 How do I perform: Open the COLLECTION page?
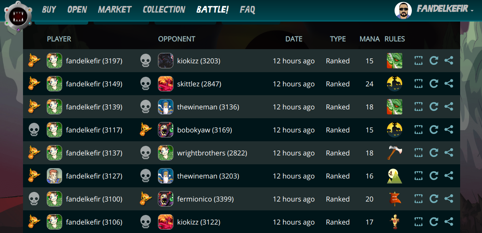pyautogui.click(x=164, y=10)
